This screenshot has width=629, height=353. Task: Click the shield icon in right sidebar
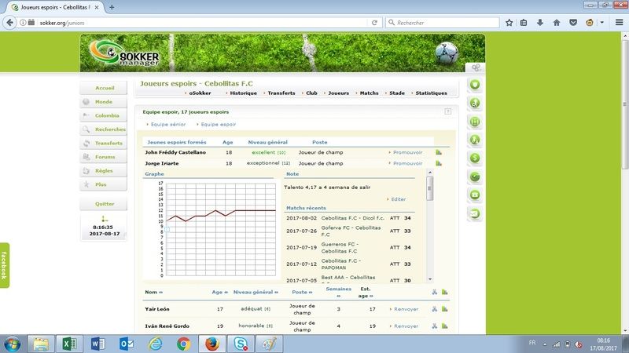point(475,84)
